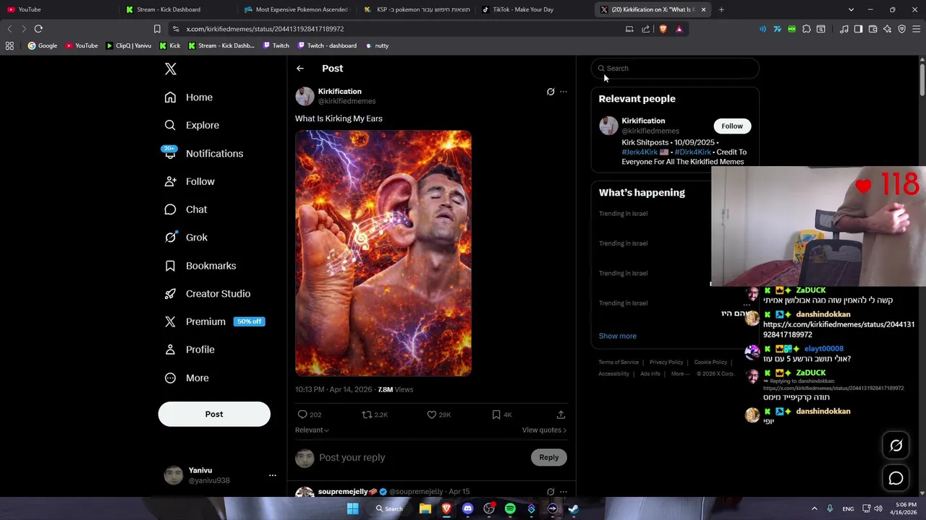Viewport: 926px width, 520px height.
Task: Open Chat in X sidebar
Action: point(186,209)
